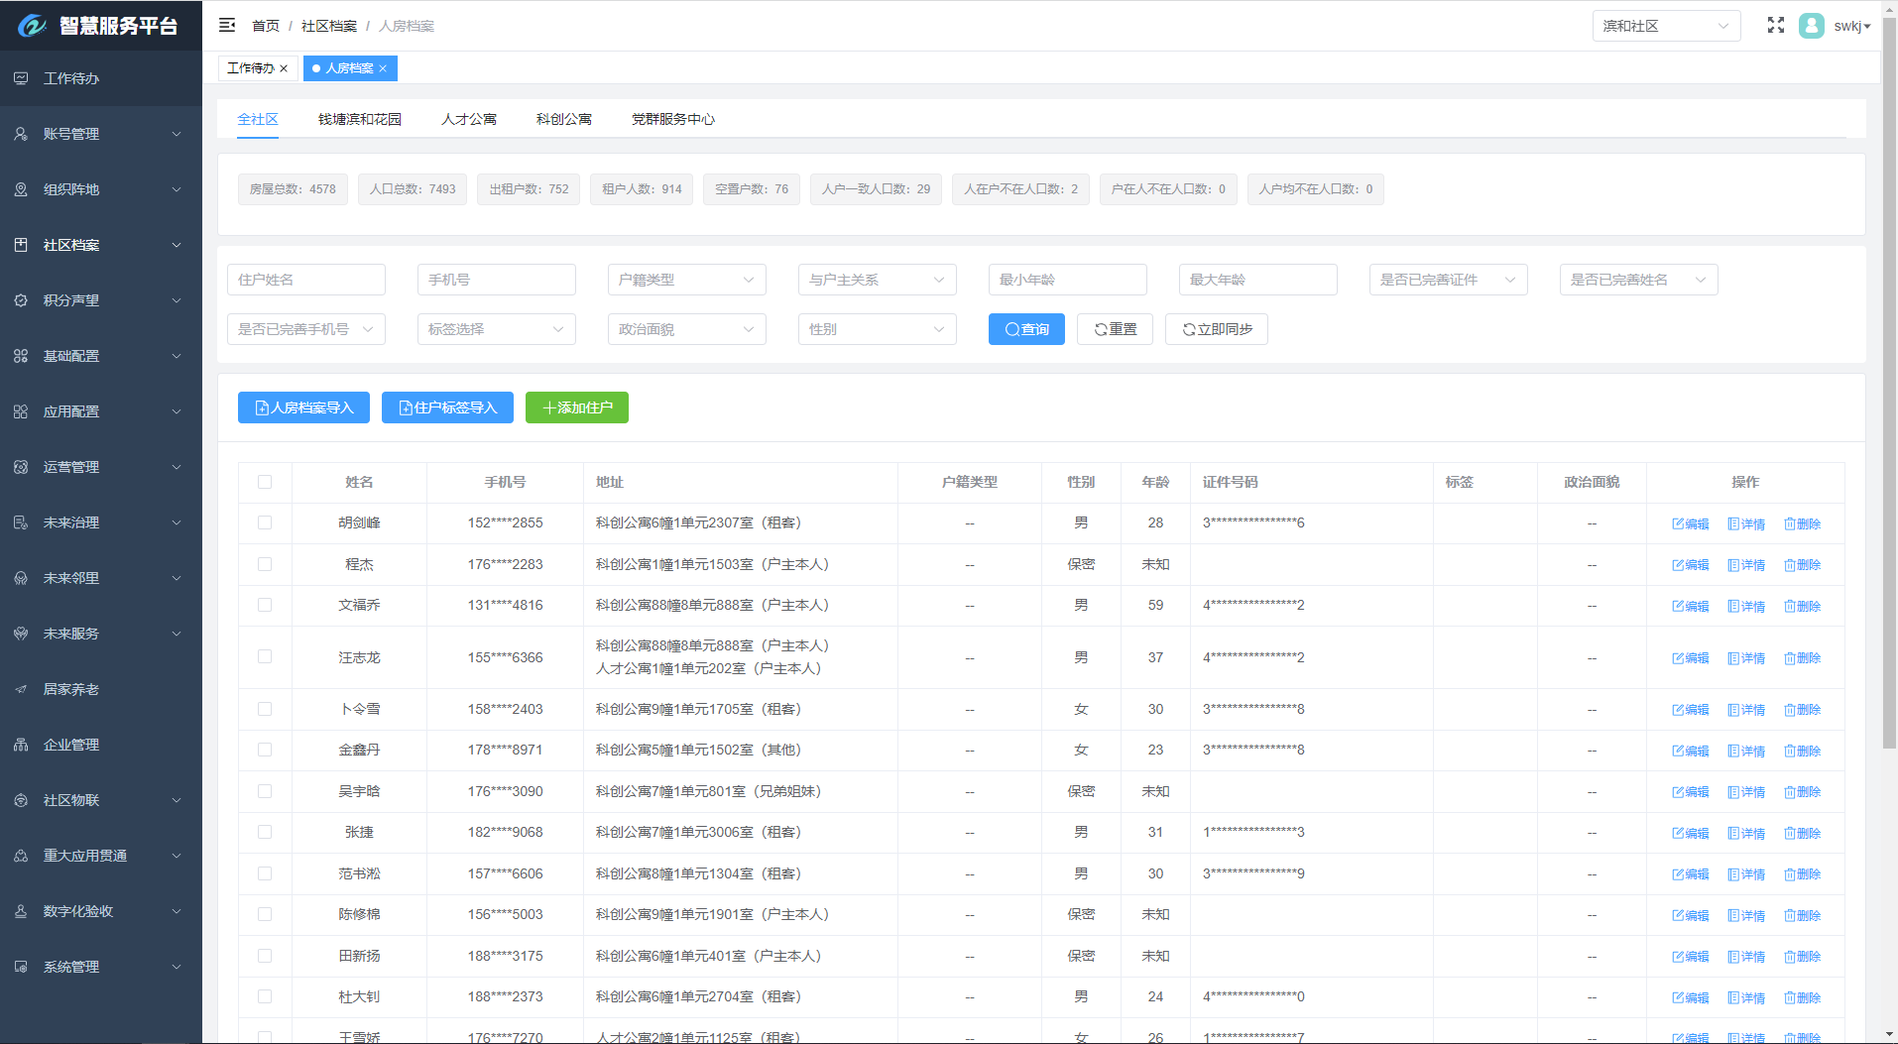The height and width of the screenshot is (1044, 1898).
Task: Open the 滨和社区 community dropdown
Action: click(x=1666, y=26)
